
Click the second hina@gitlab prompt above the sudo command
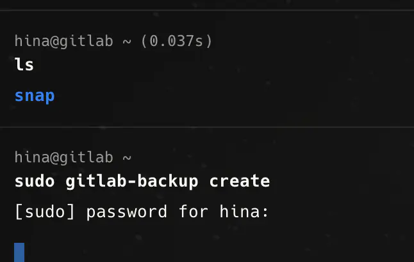73,158
